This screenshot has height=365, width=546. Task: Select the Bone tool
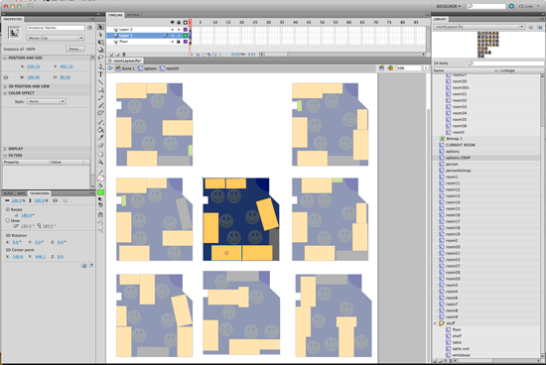pos(100,122)
